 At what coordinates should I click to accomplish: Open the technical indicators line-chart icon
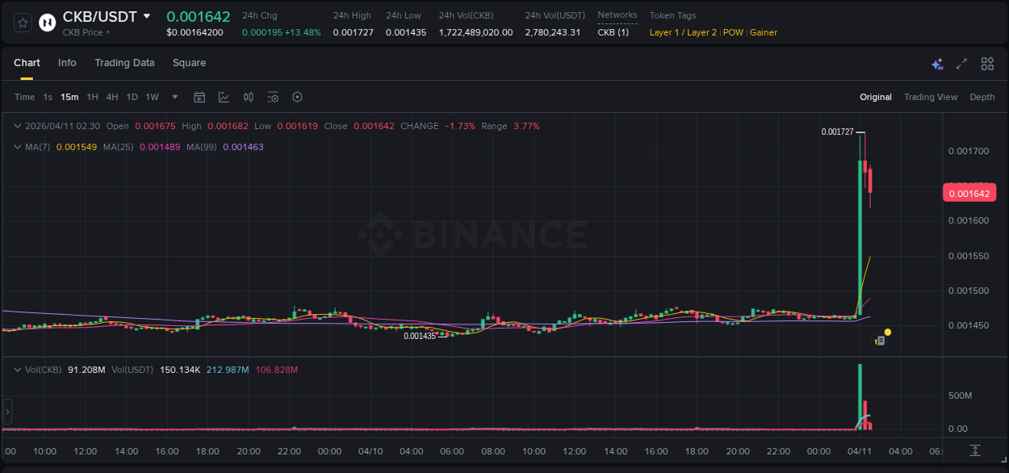coord(224,97)
